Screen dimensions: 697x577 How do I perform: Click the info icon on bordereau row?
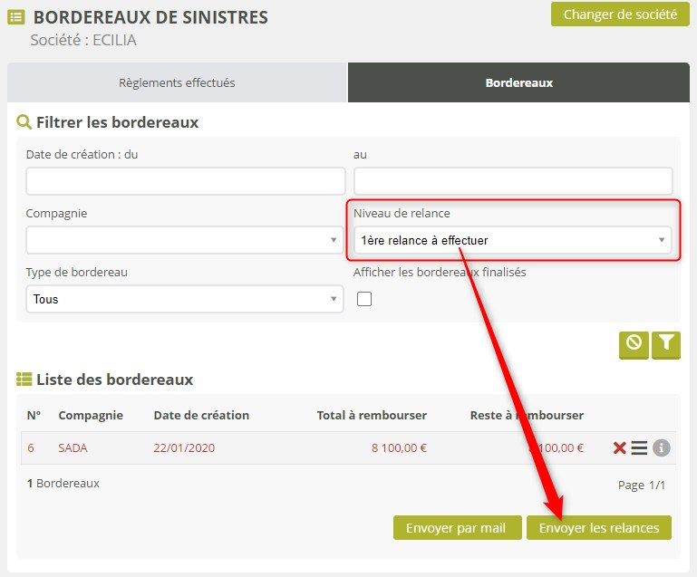click(x=662, y=447)
